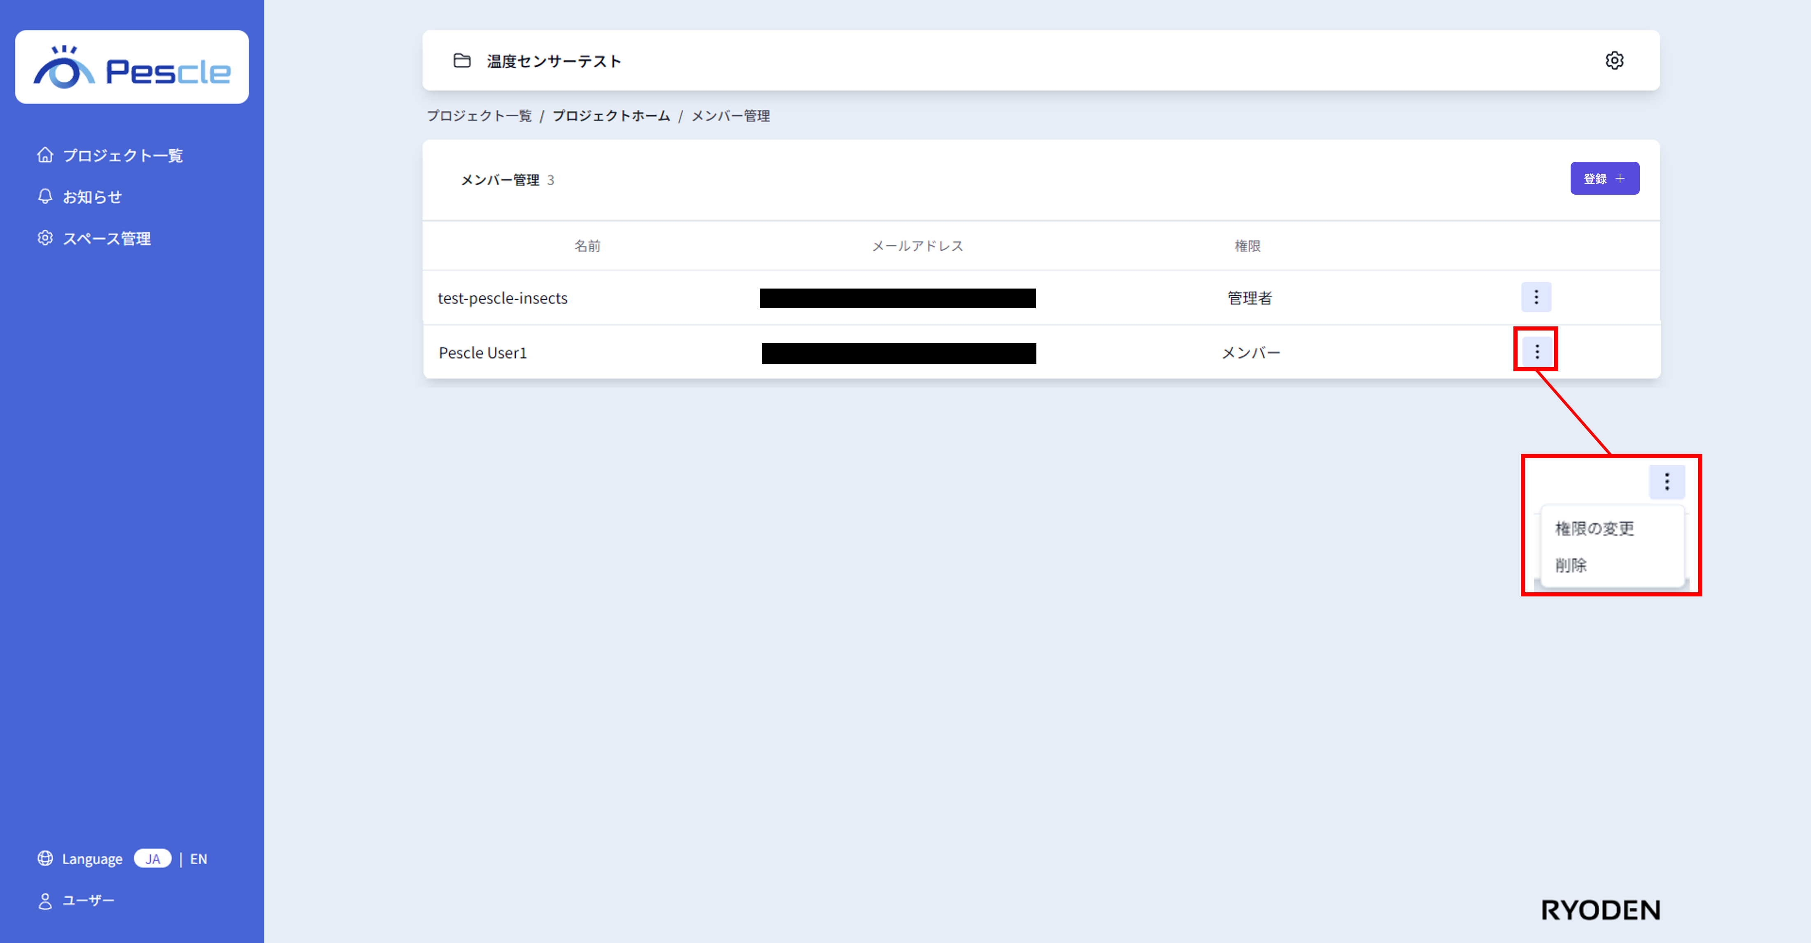
Task: Open three-dot menu for Pescle User1
Action: click(1537, 352)
